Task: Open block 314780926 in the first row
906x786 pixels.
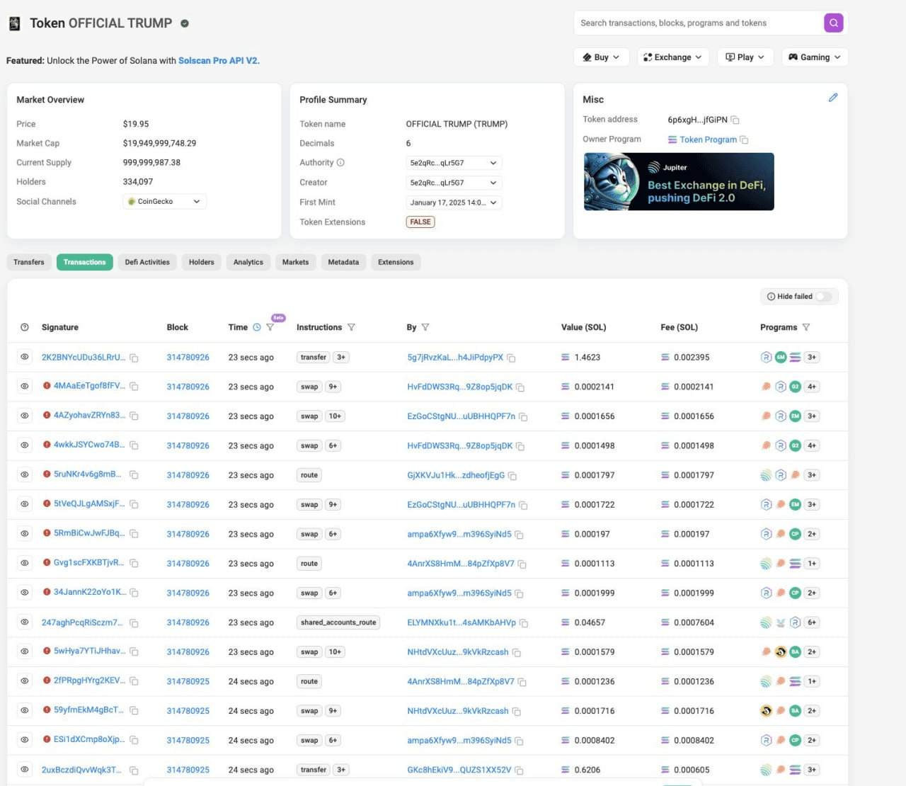Action: pos(188,358)
